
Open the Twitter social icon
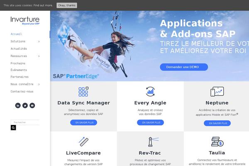(x=25, y=105)
